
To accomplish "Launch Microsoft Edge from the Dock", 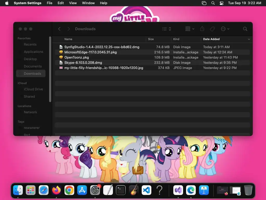I will pyautogui.click(x=191, y=190).
